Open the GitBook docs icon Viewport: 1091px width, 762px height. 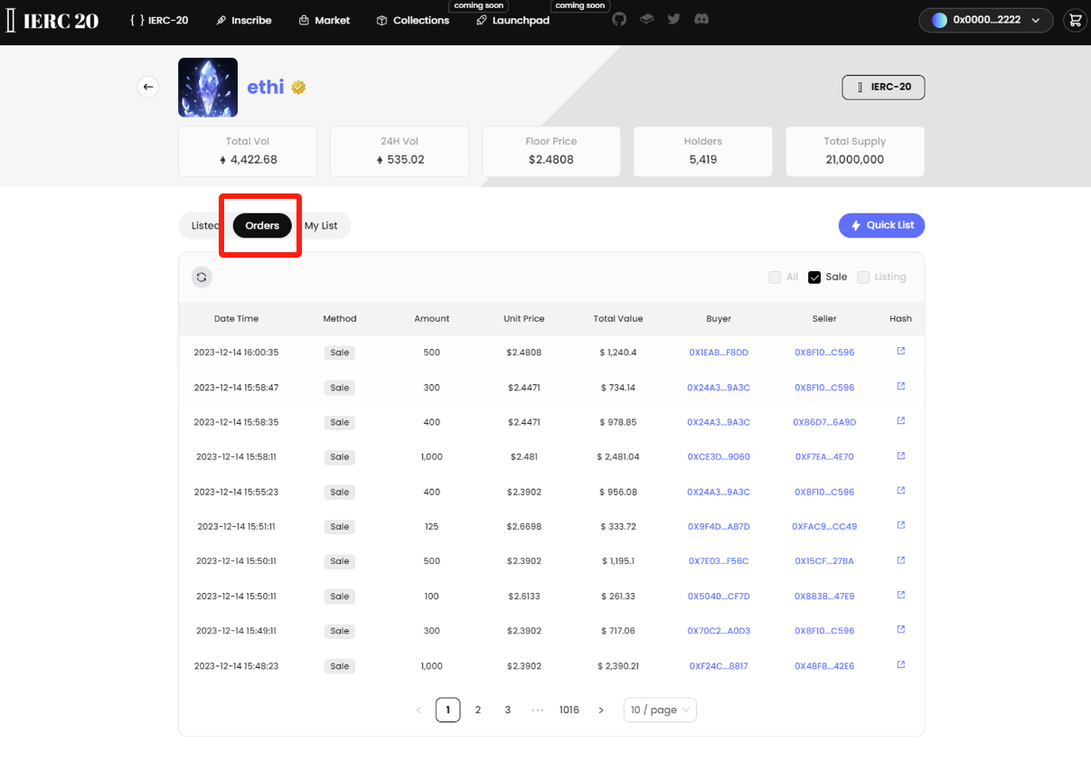pyautogui.click(x=646, y=19)
